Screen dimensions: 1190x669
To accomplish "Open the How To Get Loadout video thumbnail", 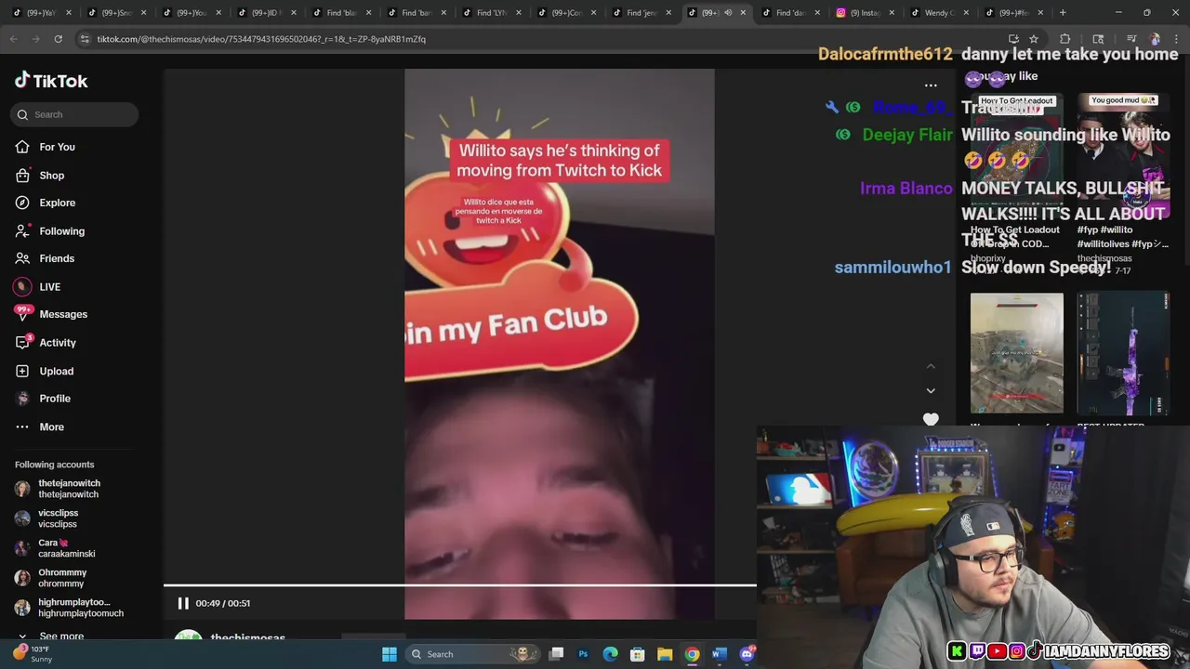I will coord(1016,158).
